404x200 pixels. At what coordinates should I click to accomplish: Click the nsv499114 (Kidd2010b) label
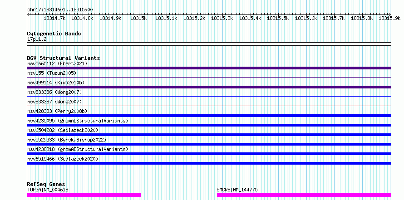coord(56,83)
